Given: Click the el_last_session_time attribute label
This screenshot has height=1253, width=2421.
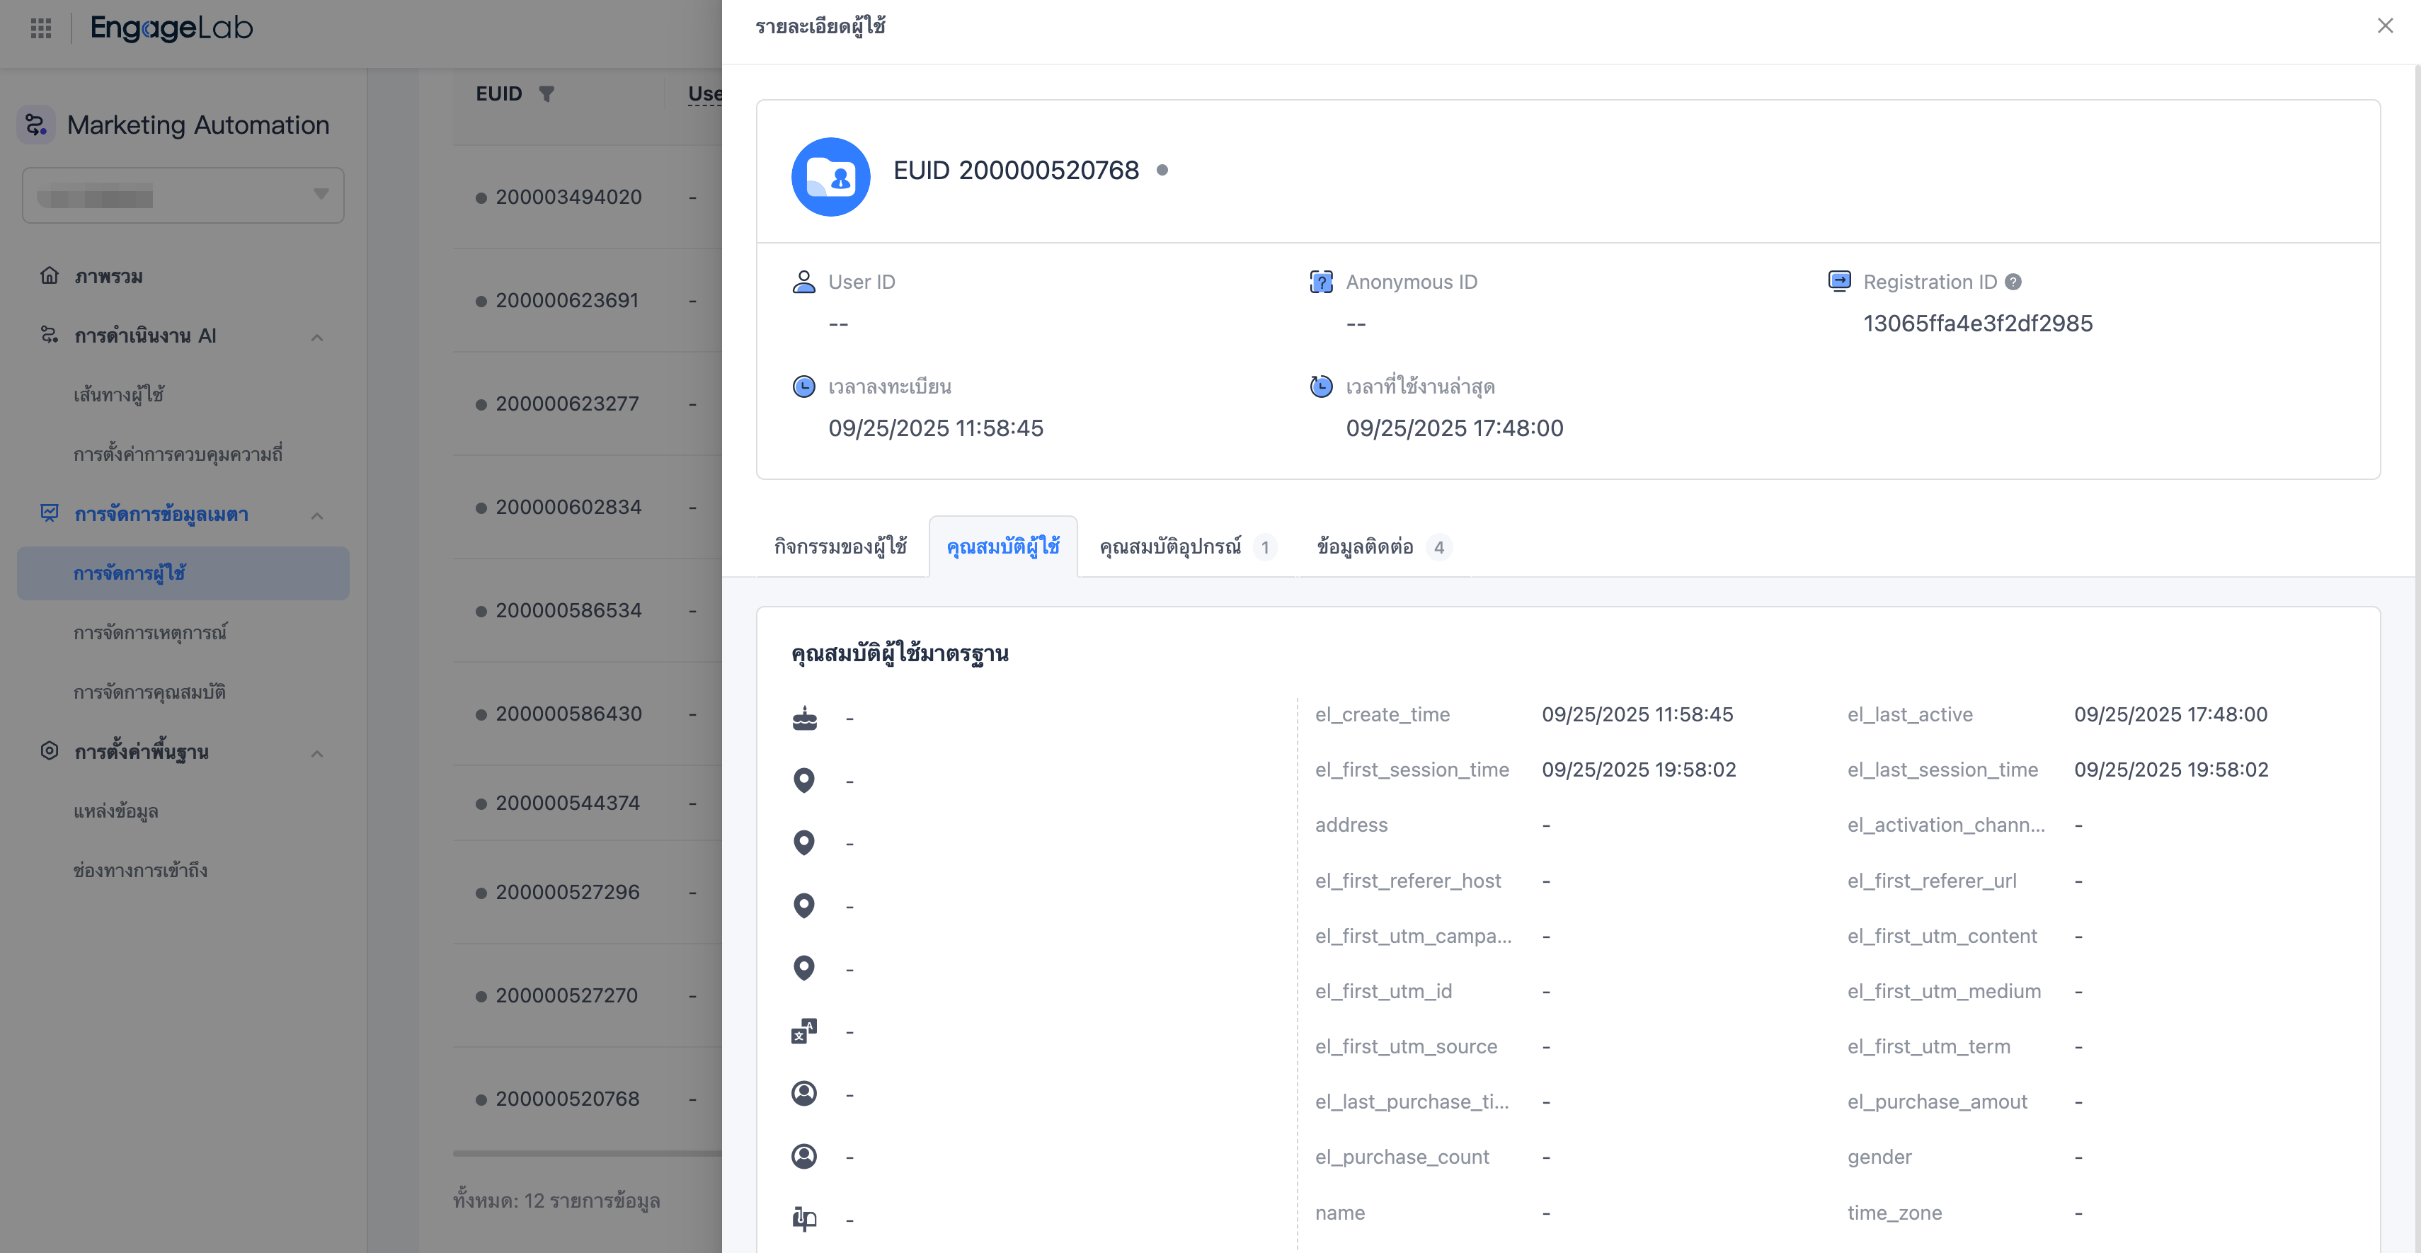Looking at the screenshot, I should coord(1942,769).
